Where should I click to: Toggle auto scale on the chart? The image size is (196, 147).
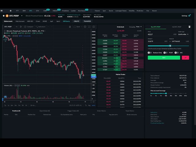tap(93, 105)
